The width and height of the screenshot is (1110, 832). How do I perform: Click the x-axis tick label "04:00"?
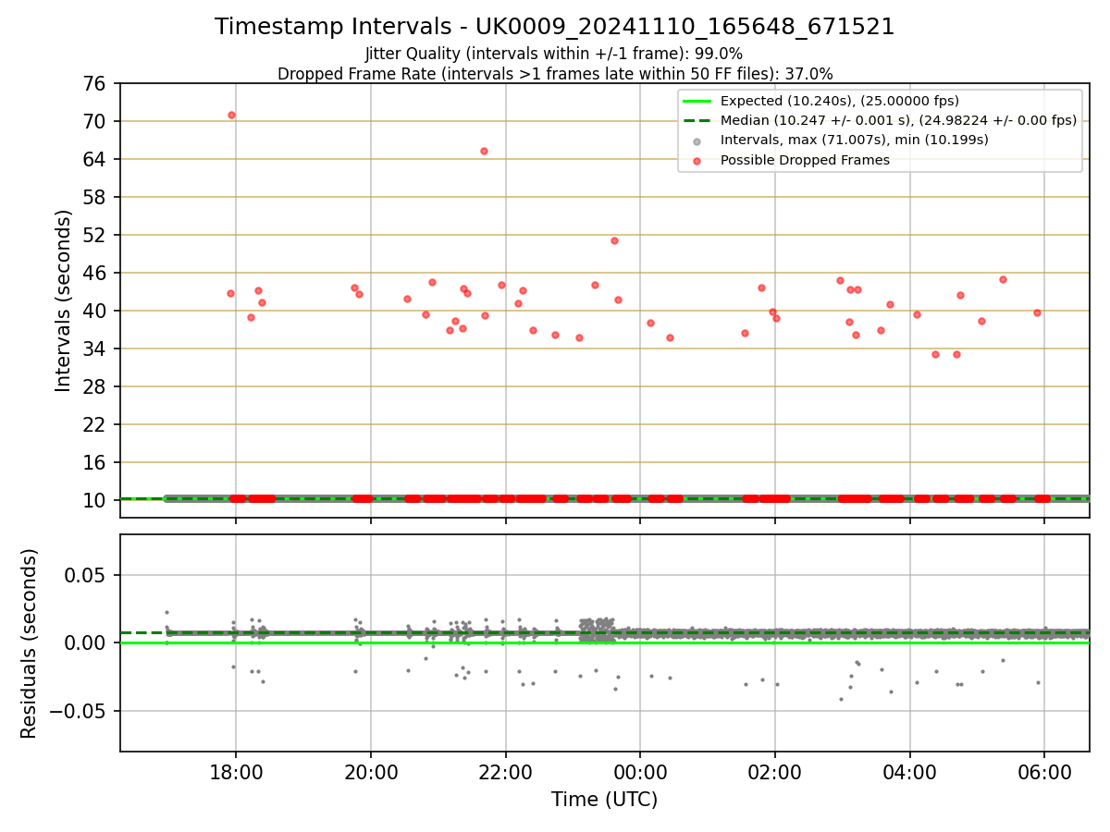pyautogui.click(x=910, y=772)
